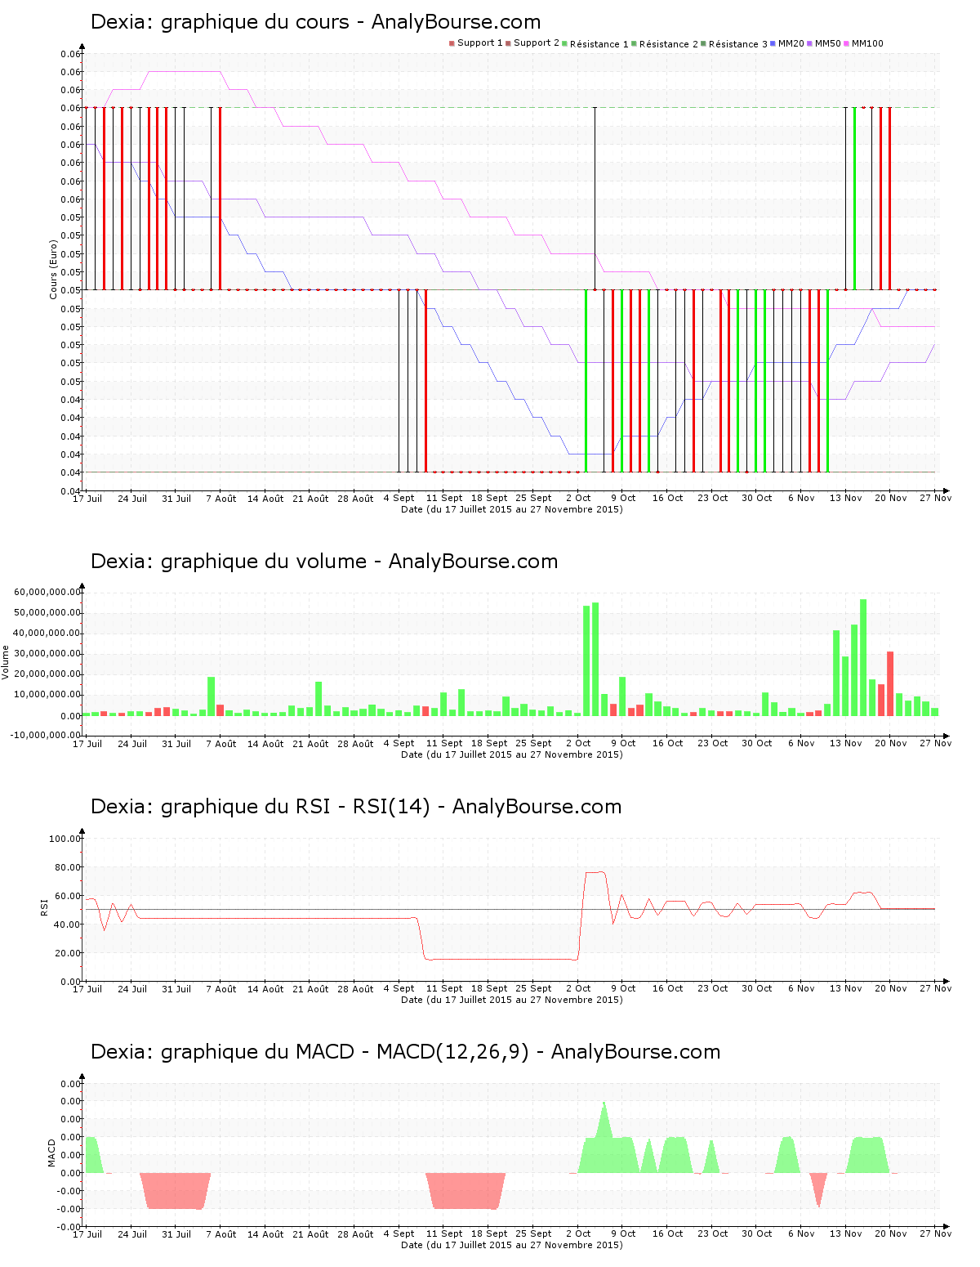Click the purple MM50 legend marker

[809, 43]
